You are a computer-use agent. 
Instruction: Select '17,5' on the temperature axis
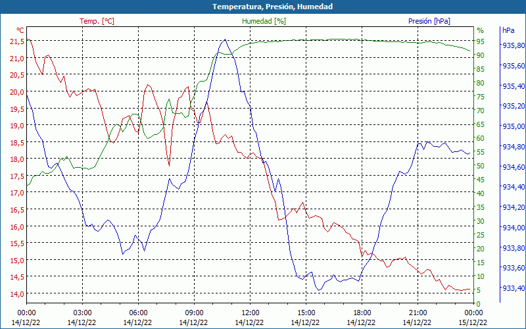pos(18,176)
